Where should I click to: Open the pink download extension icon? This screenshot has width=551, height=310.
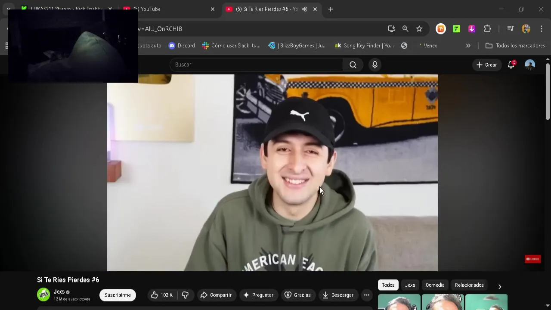[x=472, y=29]
